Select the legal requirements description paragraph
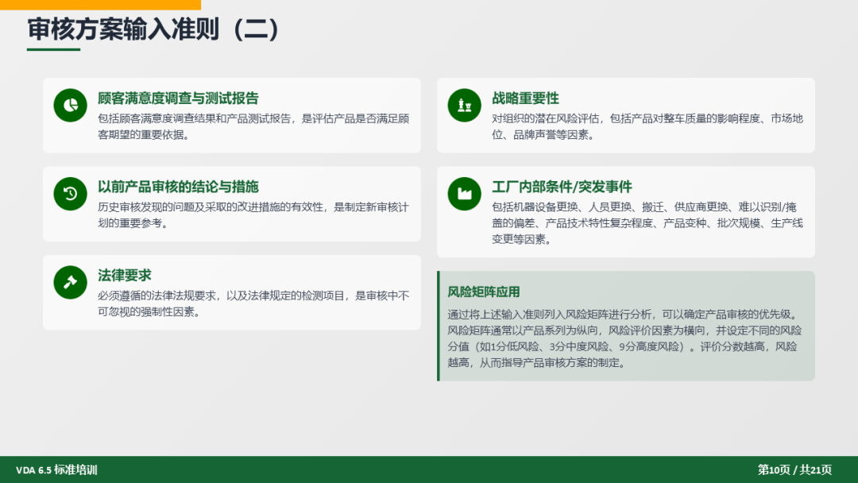858x483 pixels. [x=253, y=303]
